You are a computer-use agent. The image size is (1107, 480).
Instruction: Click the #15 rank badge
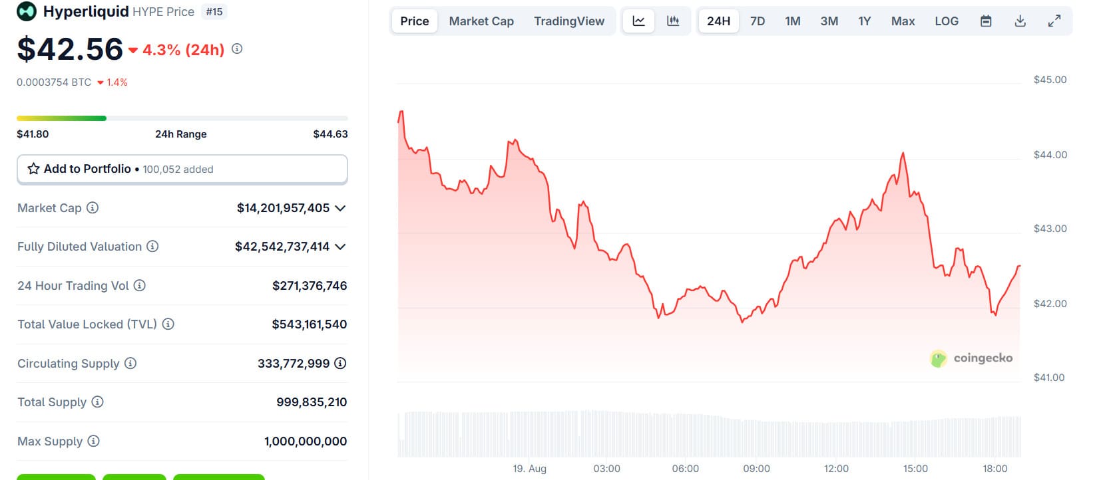pyautogui.click(x=214, y=12)
